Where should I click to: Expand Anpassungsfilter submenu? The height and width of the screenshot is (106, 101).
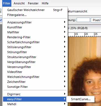(x=35, y=22)
